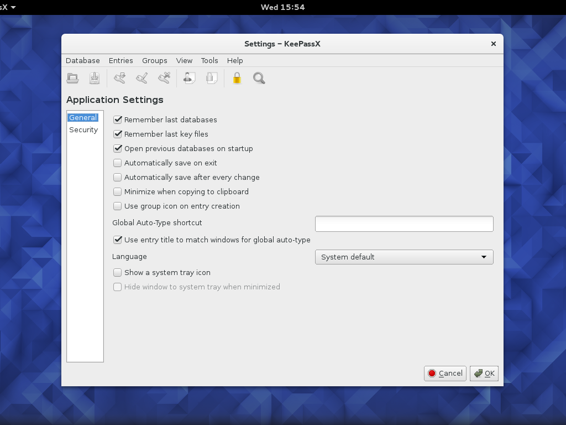Click the magnifier Search icon
566x425 pixels.
point(259,78)
